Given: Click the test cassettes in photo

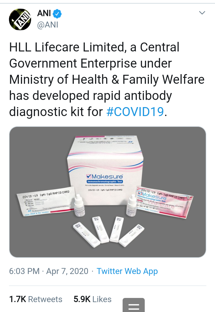Looking at the screenshot, I should tap(108, 232).
